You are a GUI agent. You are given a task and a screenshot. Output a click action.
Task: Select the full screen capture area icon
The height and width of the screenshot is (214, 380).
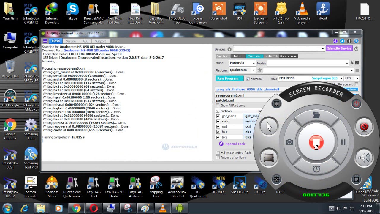(x=276, y=104)
